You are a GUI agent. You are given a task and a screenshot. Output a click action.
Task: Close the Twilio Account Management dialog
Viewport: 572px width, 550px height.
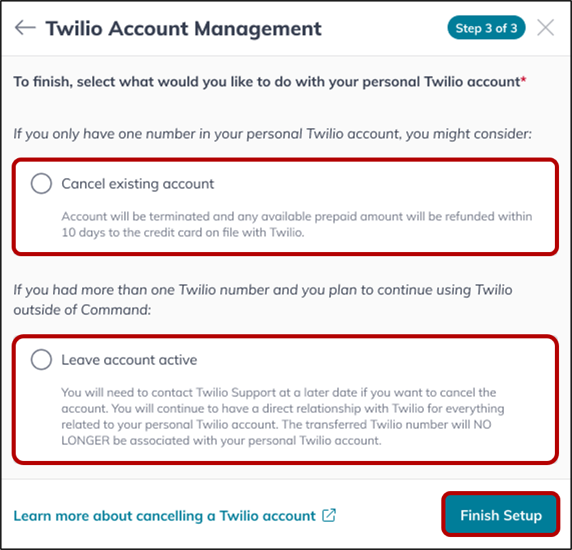(545, 28)
